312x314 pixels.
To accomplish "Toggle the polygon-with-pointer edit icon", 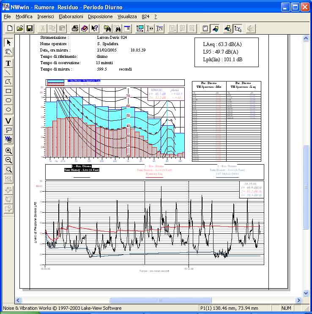I will tap(238, 28).
